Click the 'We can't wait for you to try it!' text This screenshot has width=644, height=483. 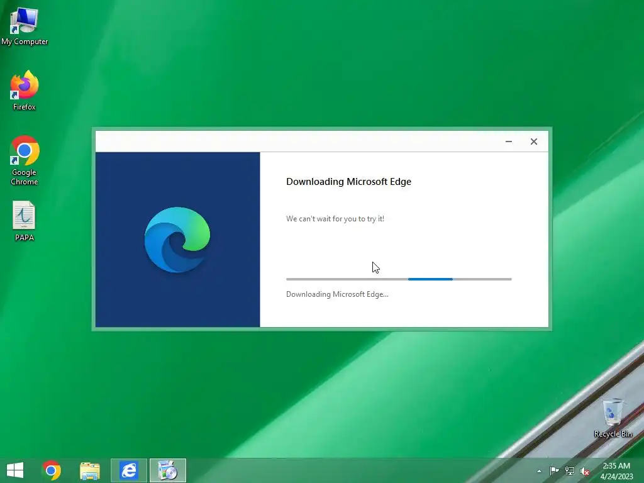point(335,219)
